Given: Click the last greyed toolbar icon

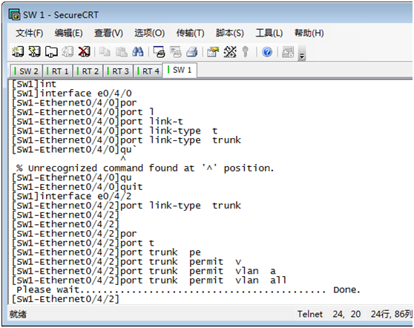Looking at the screenshot, I should tap(288, 52).
